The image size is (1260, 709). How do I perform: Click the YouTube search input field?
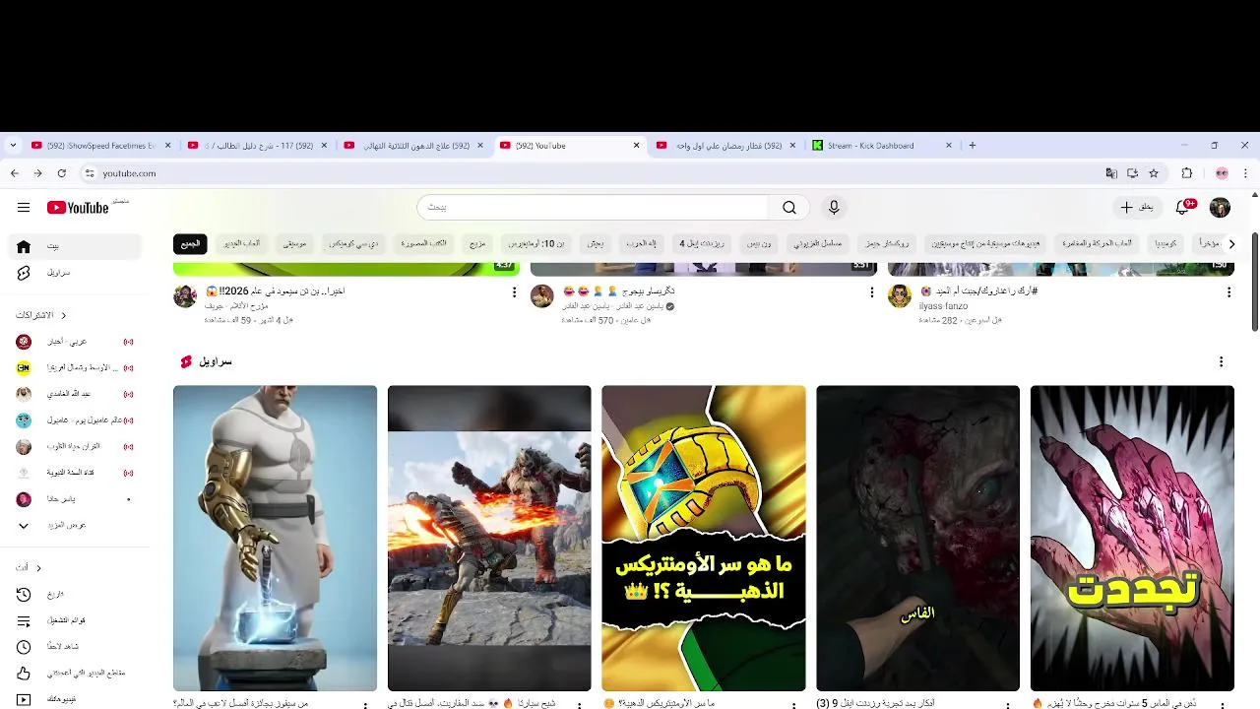click(x=594, y=208)
